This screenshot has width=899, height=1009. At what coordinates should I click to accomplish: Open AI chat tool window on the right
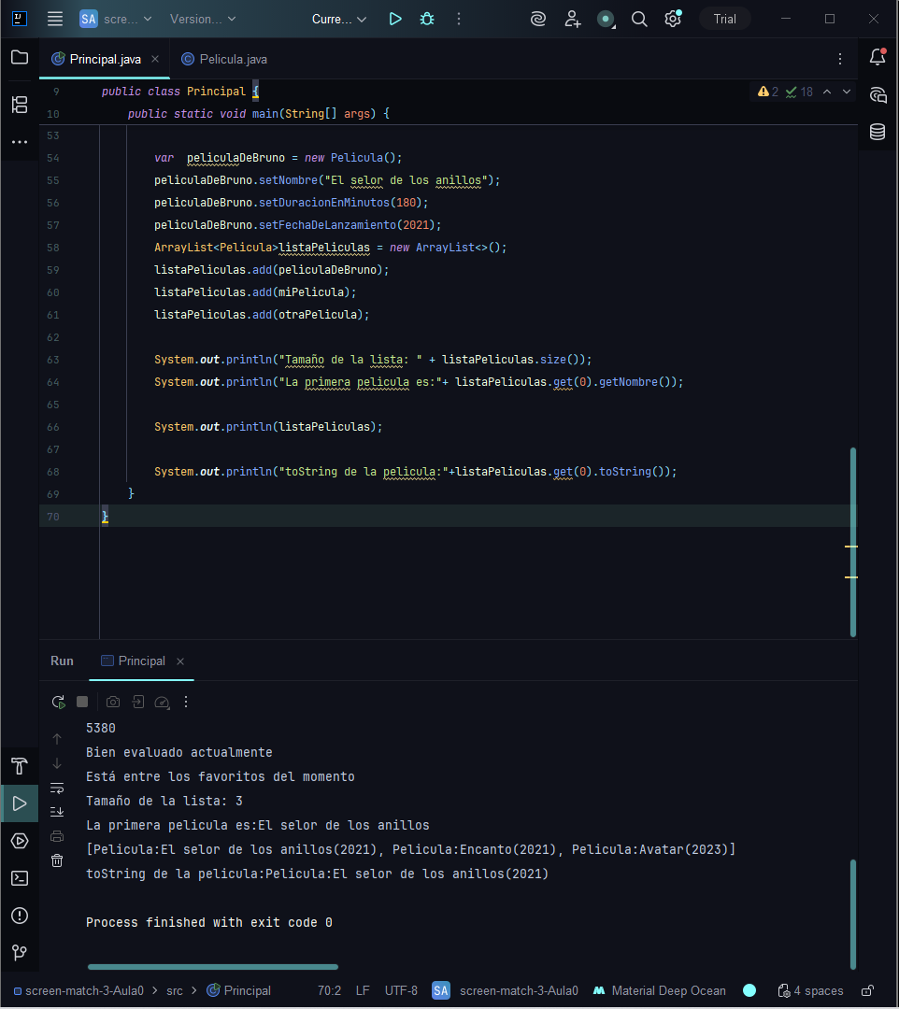coord(878,95)
